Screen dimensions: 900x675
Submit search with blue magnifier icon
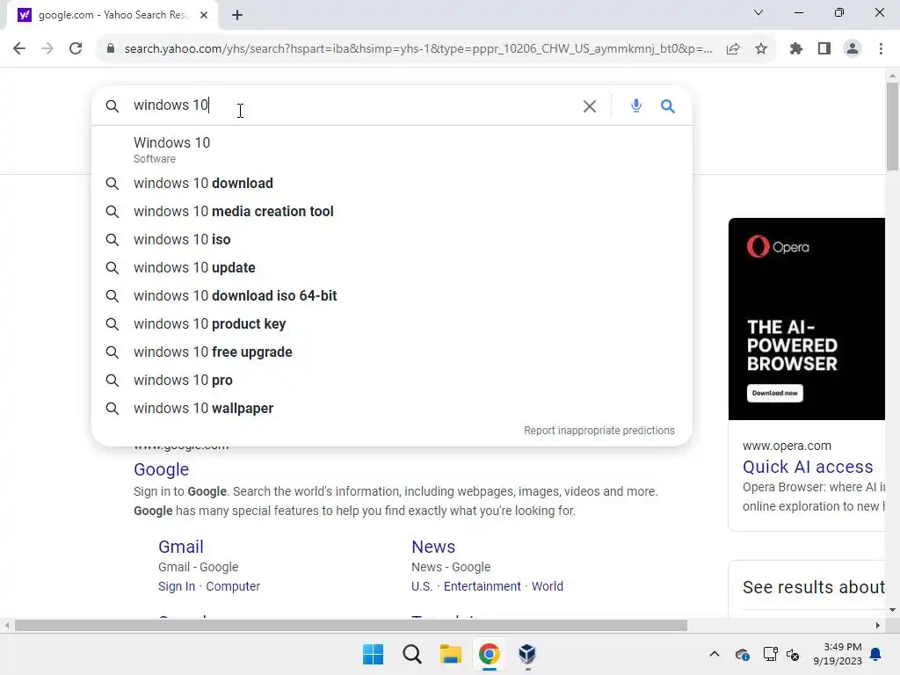(x=668, y=106)
